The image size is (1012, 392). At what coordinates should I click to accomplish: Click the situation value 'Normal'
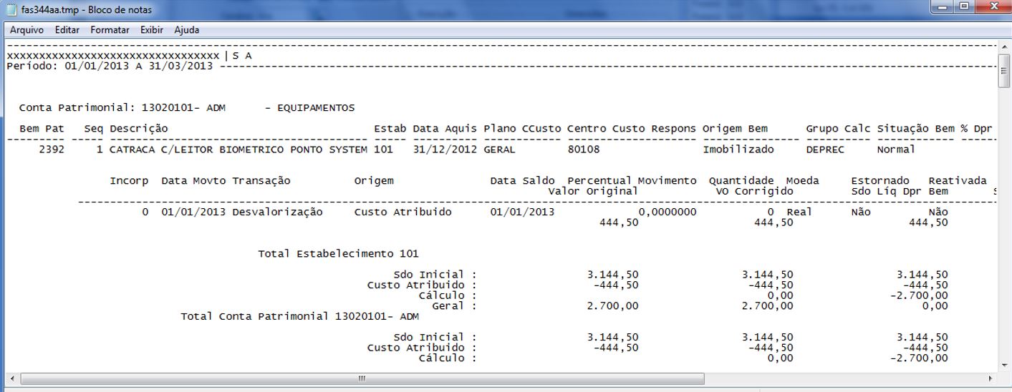897,150
